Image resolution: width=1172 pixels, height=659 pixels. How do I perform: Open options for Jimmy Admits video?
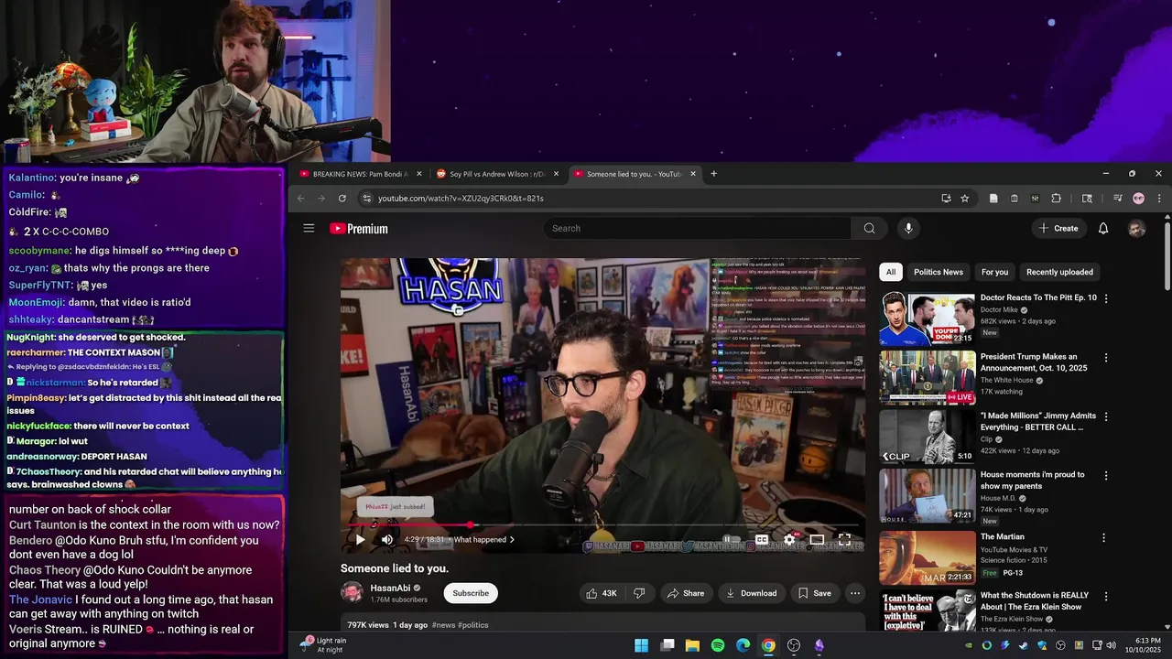pyautogui.click(x=1106, y=416)
